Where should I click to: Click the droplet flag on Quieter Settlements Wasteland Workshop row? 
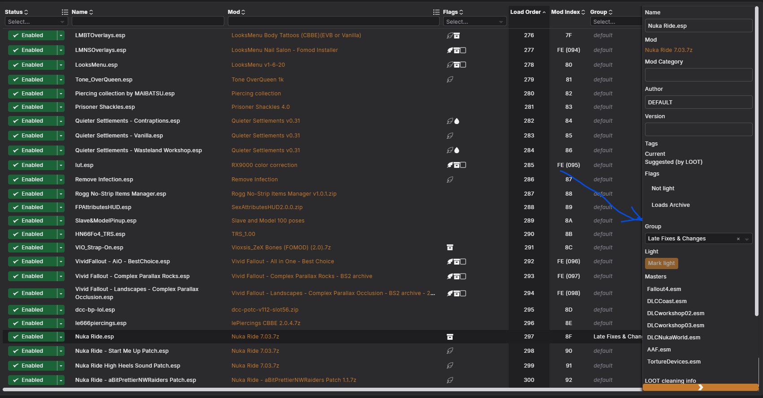pos(457,150)
